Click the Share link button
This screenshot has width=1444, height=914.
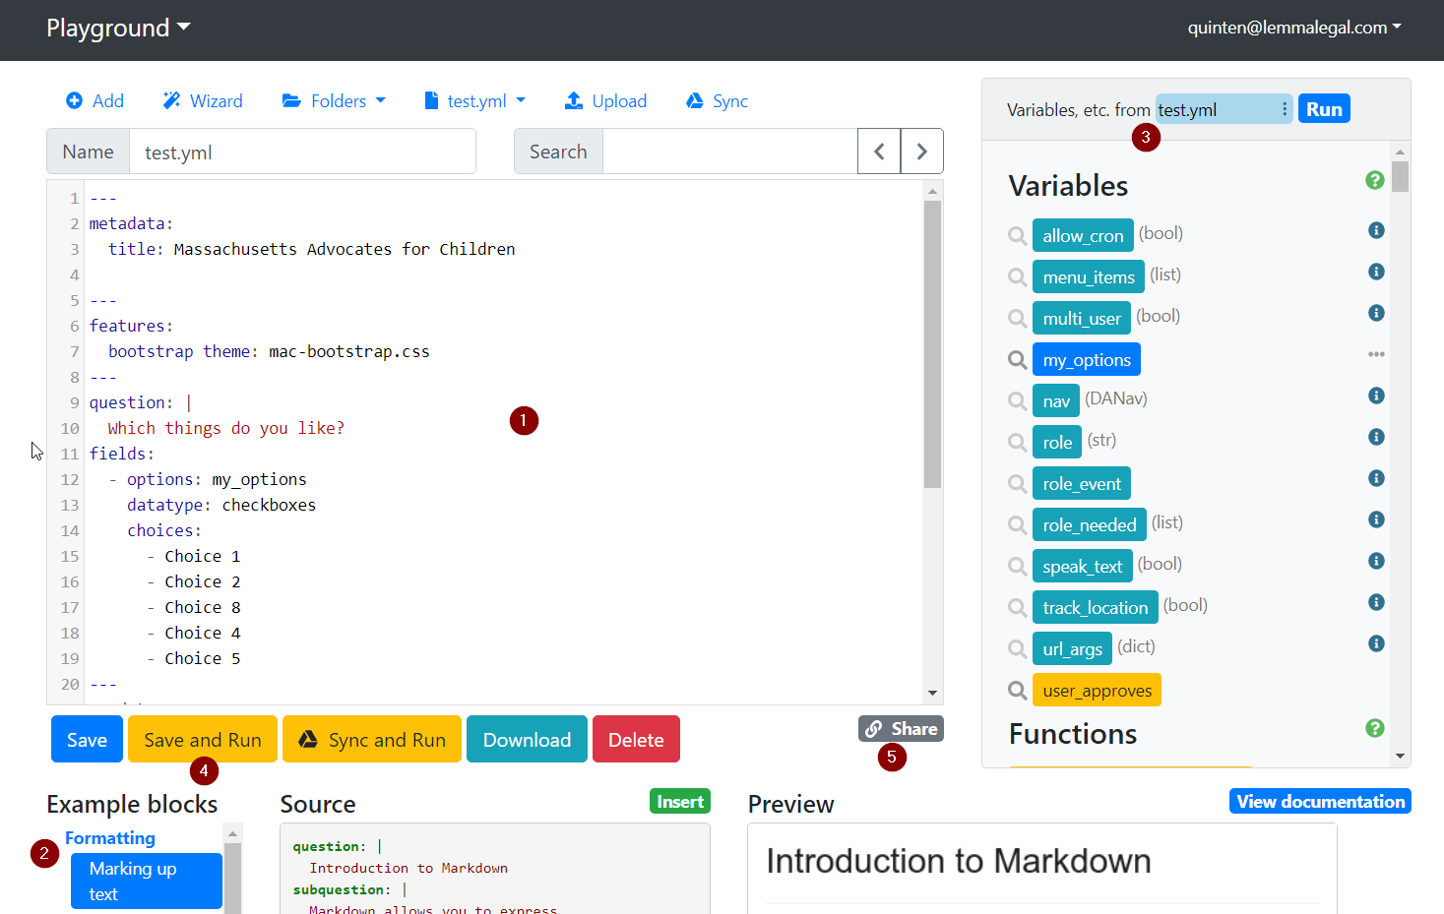901,729
